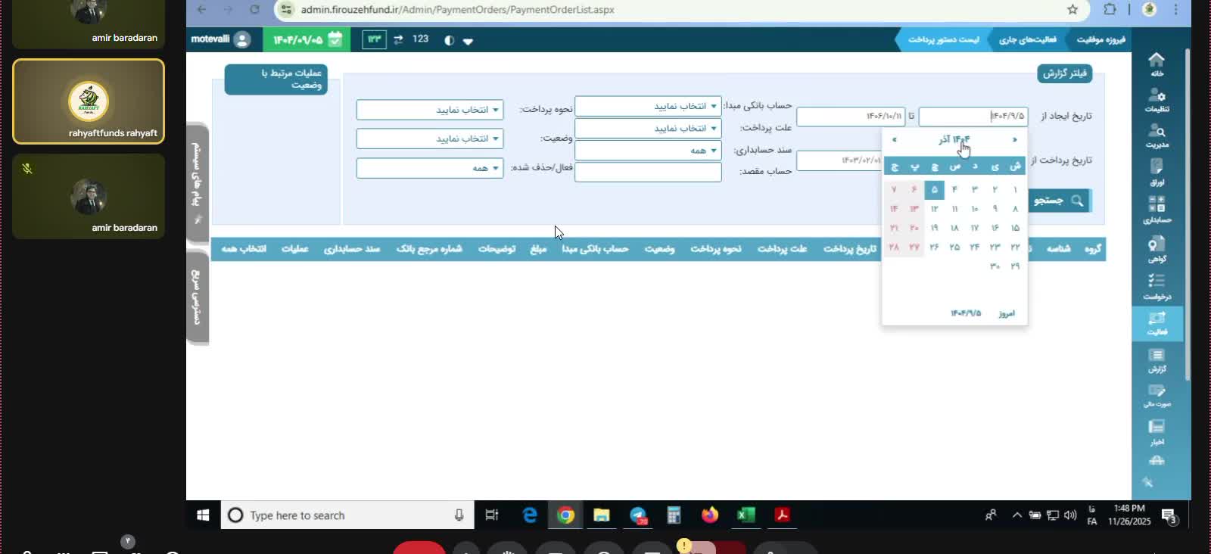Click the حساب مقصد input field

click(648, 173)
